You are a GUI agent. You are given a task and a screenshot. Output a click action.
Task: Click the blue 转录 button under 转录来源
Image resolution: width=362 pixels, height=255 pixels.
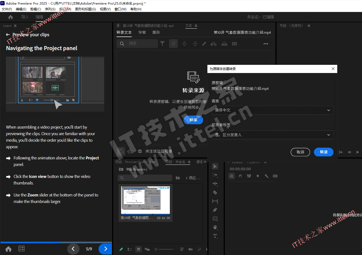[193, 120]
